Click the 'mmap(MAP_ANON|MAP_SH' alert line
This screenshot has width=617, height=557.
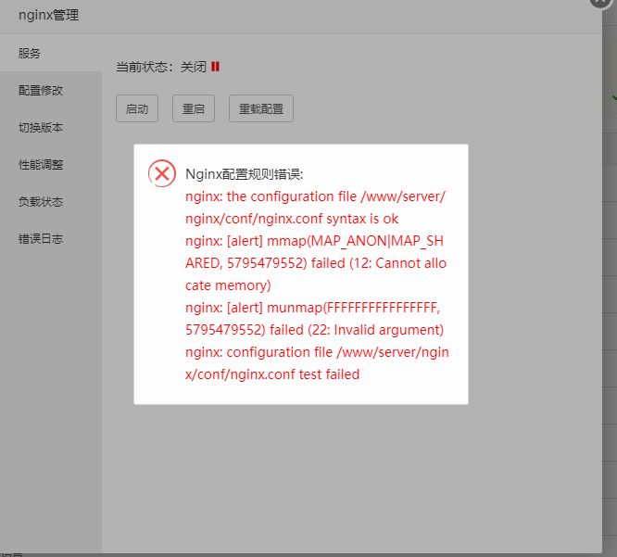(314, 241)
